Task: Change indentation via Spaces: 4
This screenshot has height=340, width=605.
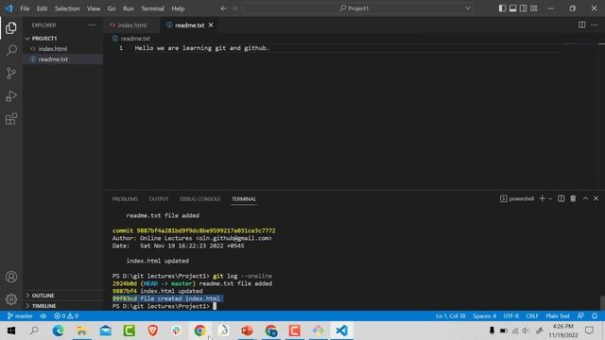Action: (484, 316)
